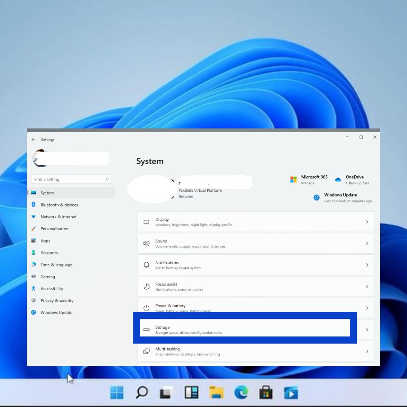The height and width of the screenshot is (407, 407).
Task: Open Accessibility settings
Action: click(52, 288)
